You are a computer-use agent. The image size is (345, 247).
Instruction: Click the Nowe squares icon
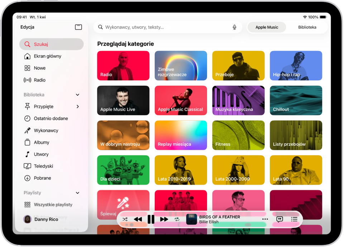click(27, 68)
